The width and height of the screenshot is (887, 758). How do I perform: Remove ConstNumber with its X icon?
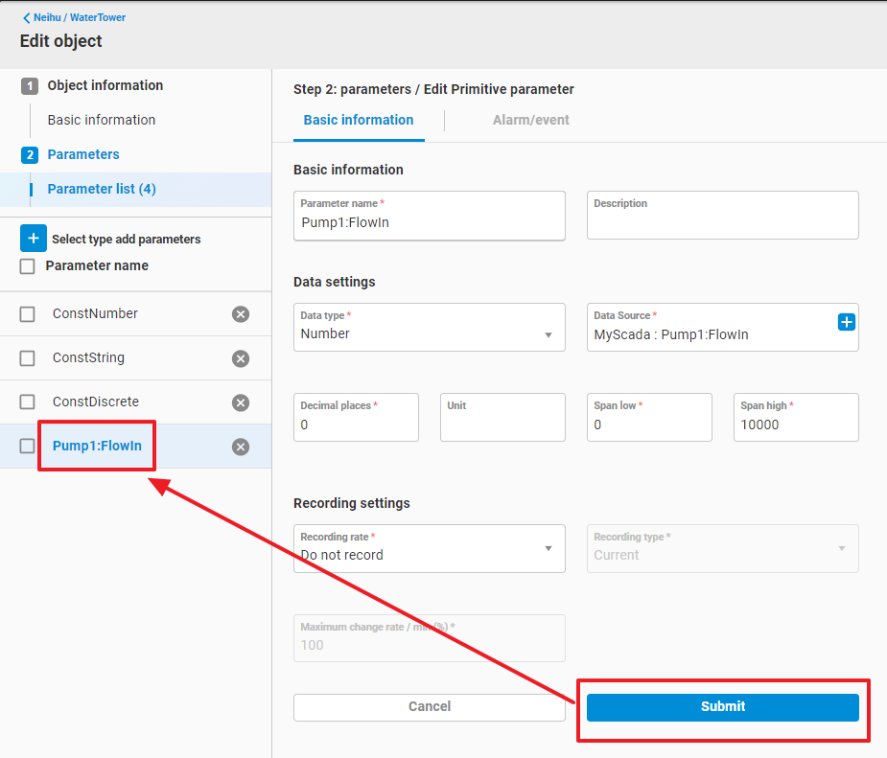[241, 314]
